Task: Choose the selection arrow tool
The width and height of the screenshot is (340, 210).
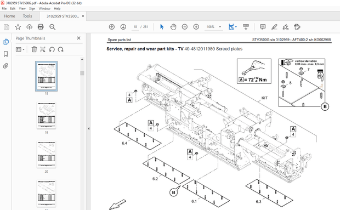Action: pos(162,27)
